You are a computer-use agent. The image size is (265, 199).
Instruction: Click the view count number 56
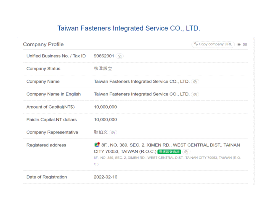(x=245, y=44)
